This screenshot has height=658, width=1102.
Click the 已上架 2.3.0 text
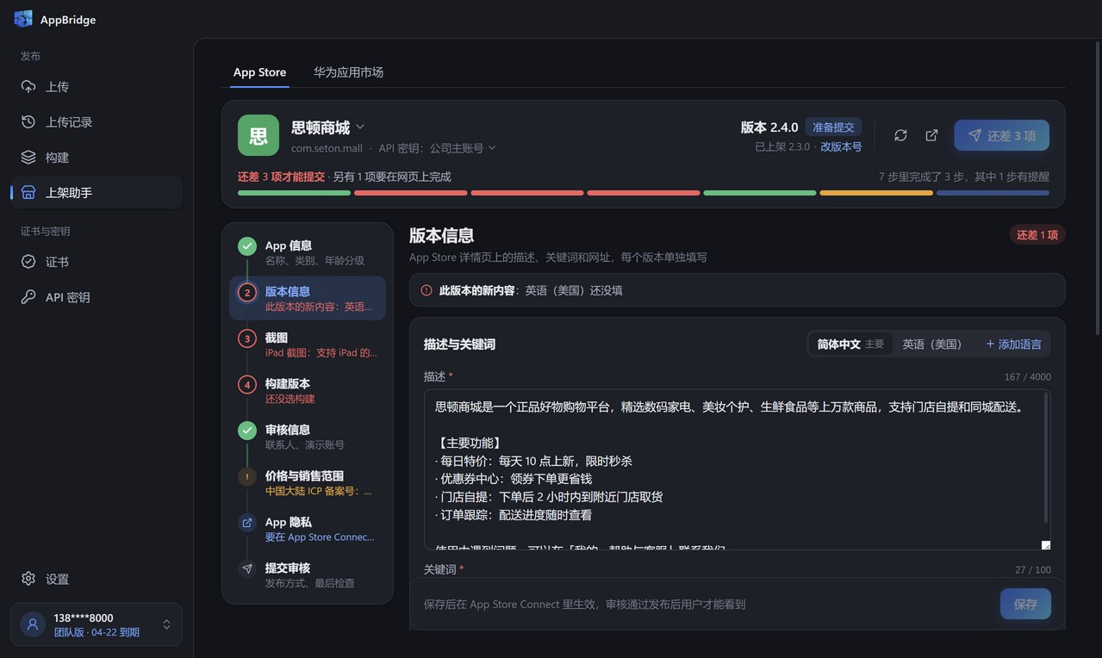pyautogui.click(x=782, y=146)
